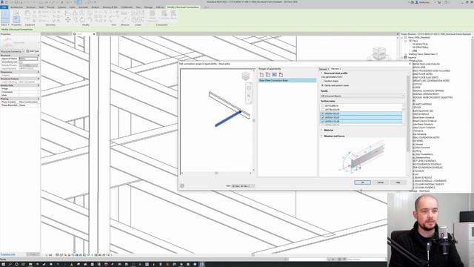
Task: Open the Family dropdown showing UK Universal Beams
Action: pos(362,96)
